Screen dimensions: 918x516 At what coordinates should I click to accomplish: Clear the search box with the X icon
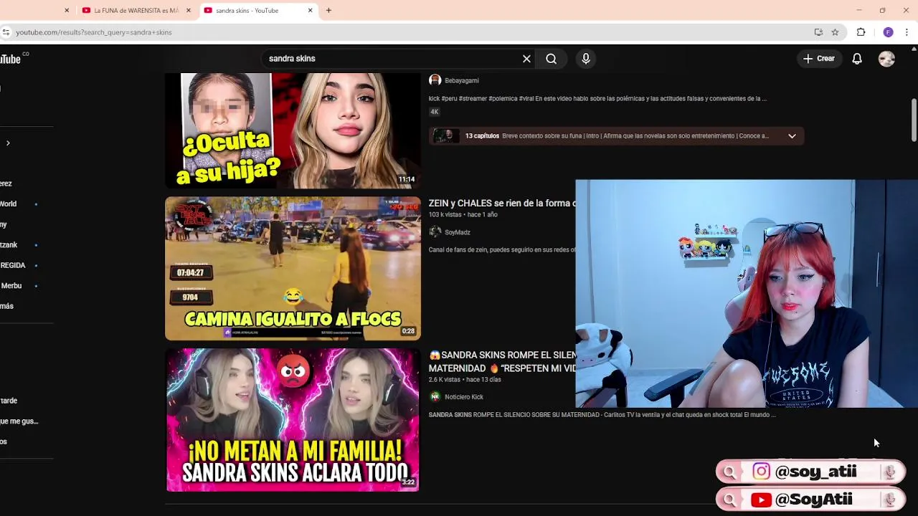(526, 59)
